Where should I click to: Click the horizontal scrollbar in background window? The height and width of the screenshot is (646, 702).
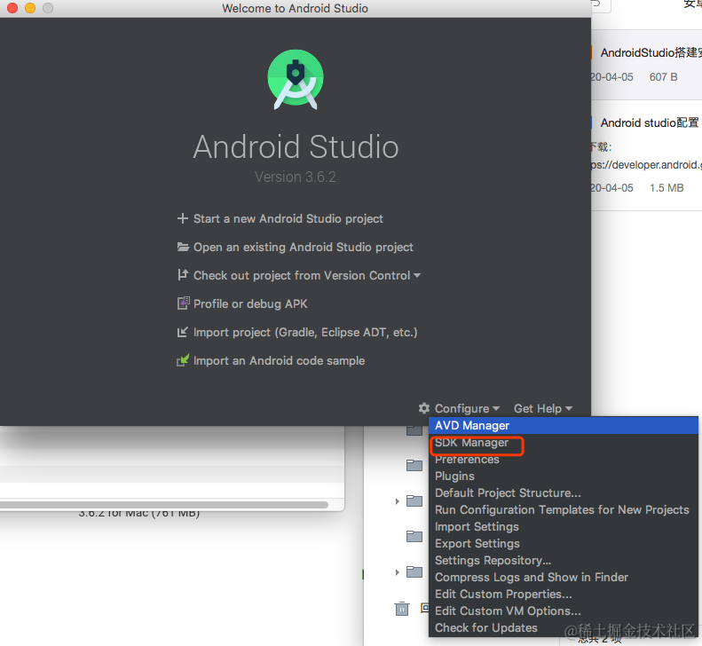click(x=164, y=505)
